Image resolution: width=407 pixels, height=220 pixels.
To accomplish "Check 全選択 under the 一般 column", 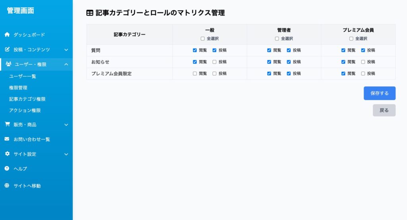I will (202, 39).
